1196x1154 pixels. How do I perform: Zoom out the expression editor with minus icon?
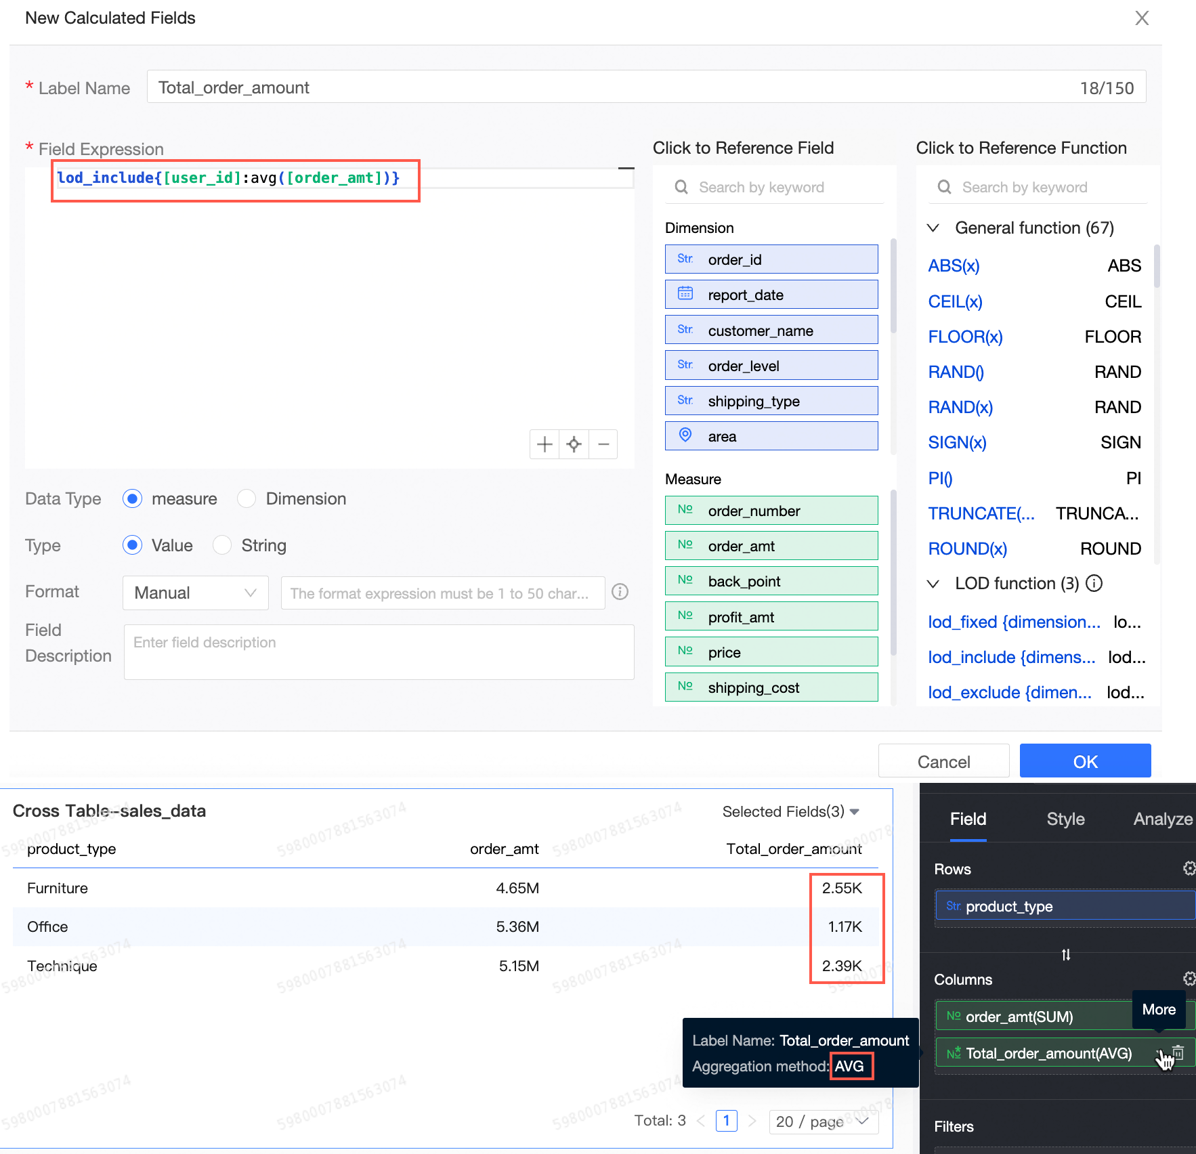pos(603,444)
